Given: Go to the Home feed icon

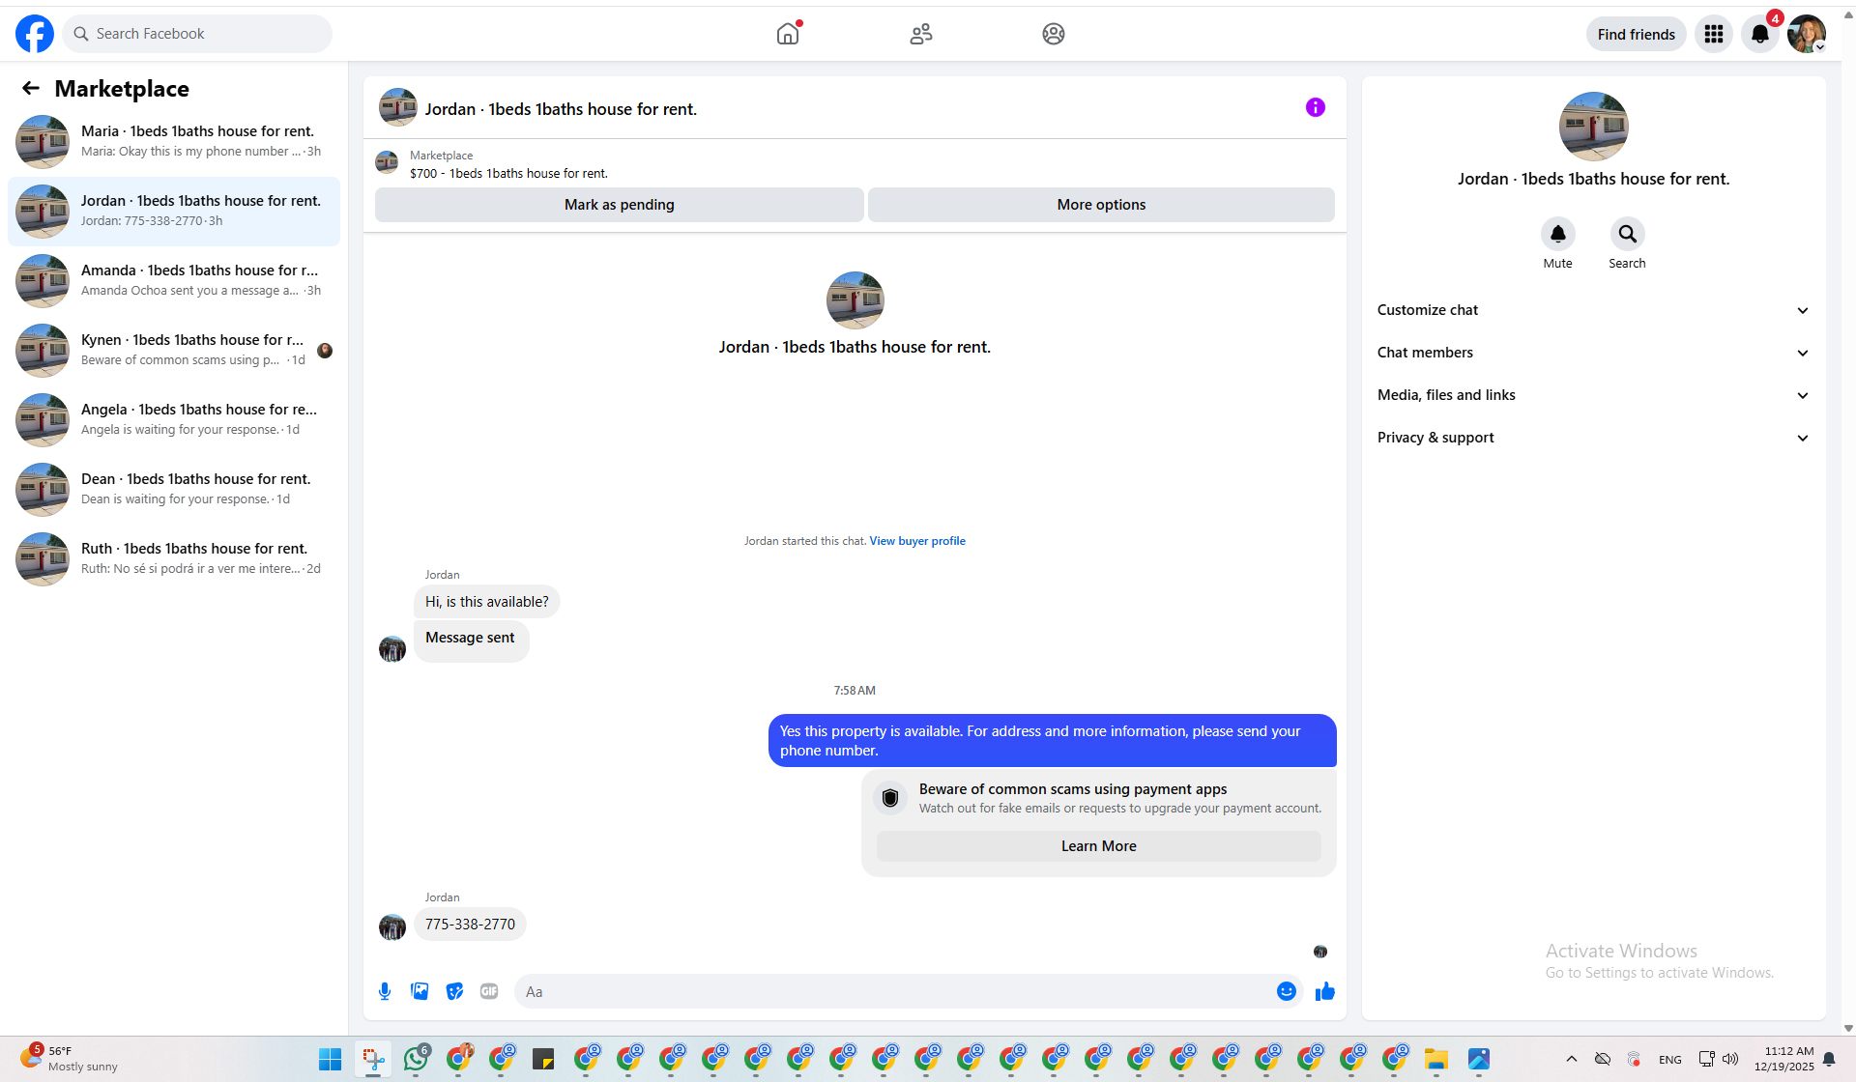Looking at the screenshot, I should [788, 34].
